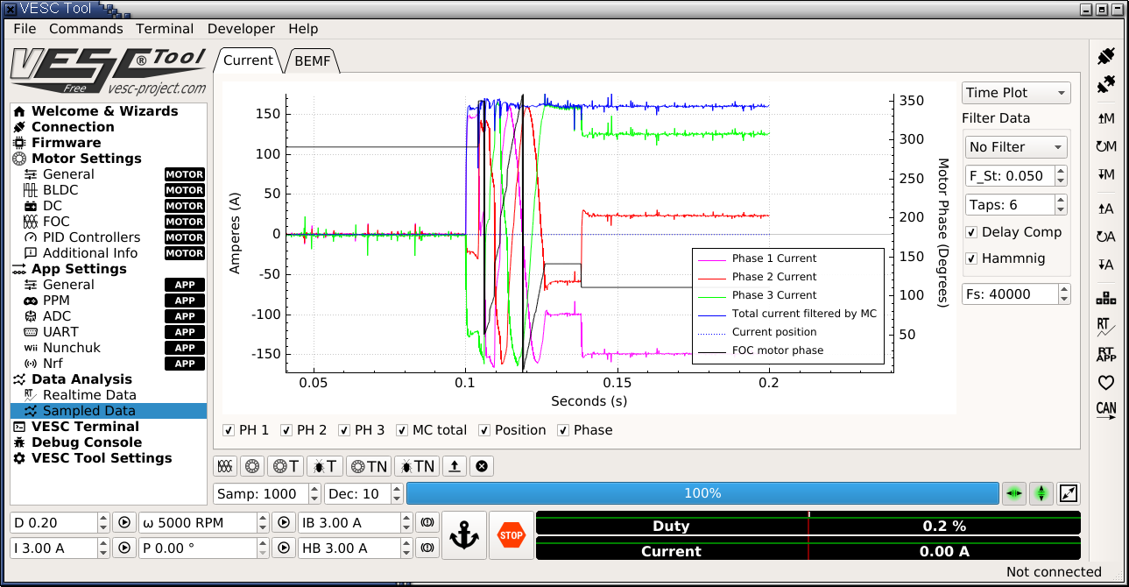1129x587 pixels.
Task: Click the red STOP sign button
Action: pyautogui.click(x=511, y=535)
